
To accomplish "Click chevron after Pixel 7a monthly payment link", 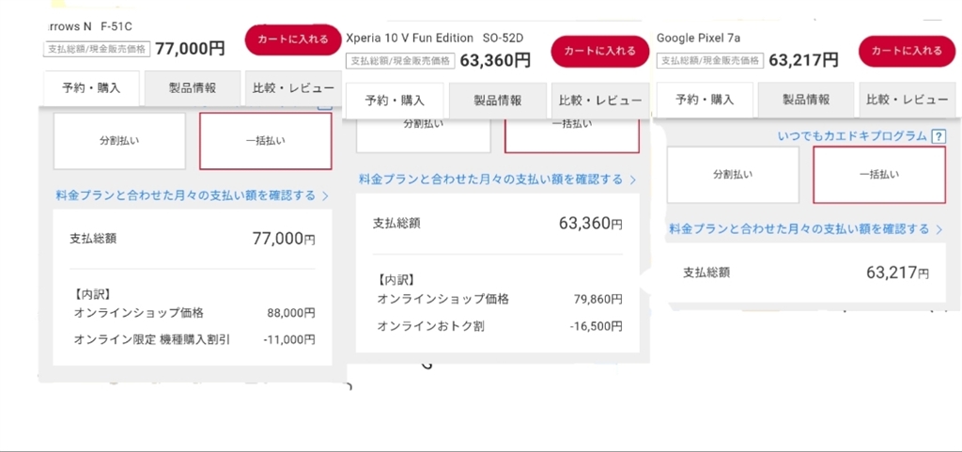I will [939, 229].
